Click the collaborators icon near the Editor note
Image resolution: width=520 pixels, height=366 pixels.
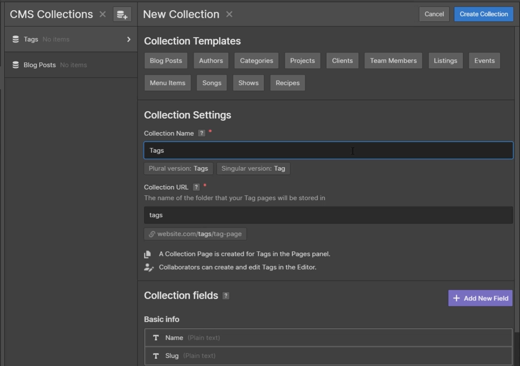pyautogui.click(x=148, y=267)
